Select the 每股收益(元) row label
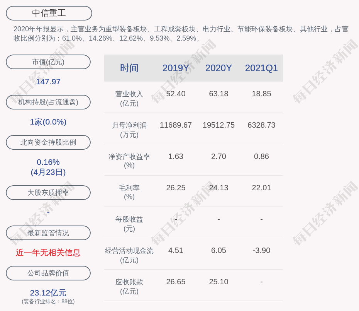The image size is (359, 311). tap(129, 224)
